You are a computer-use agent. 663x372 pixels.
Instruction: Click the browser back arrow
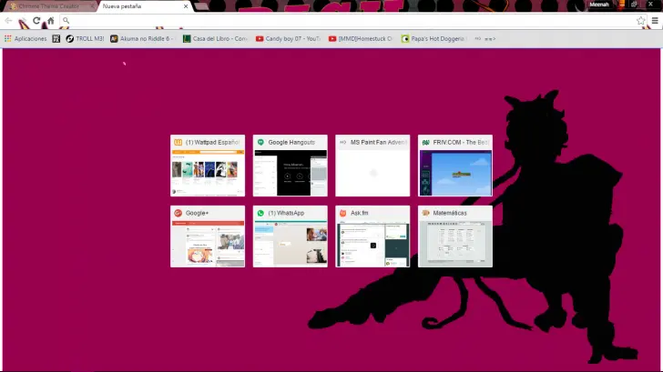pyautogui.click(x=8, y=20)
